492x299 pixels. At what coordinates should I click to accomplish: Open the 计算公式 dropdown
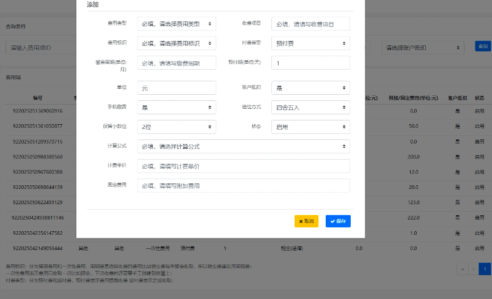[243, 146]
